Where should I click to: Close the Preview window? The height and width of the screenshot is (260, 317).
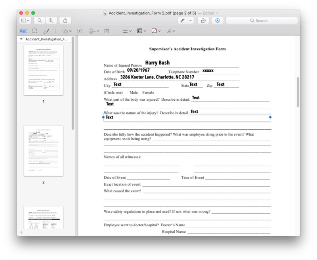tap(21, 13)
